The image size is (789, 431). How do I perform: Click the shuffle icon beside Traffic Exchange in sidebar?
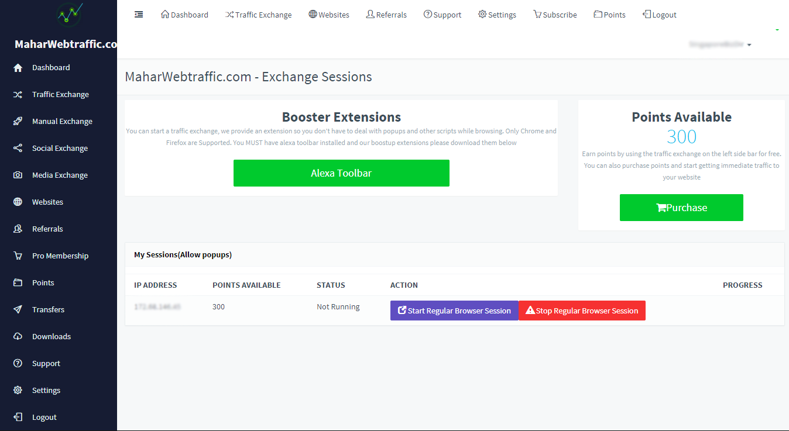pyautogui.click(x=18, y=95)
